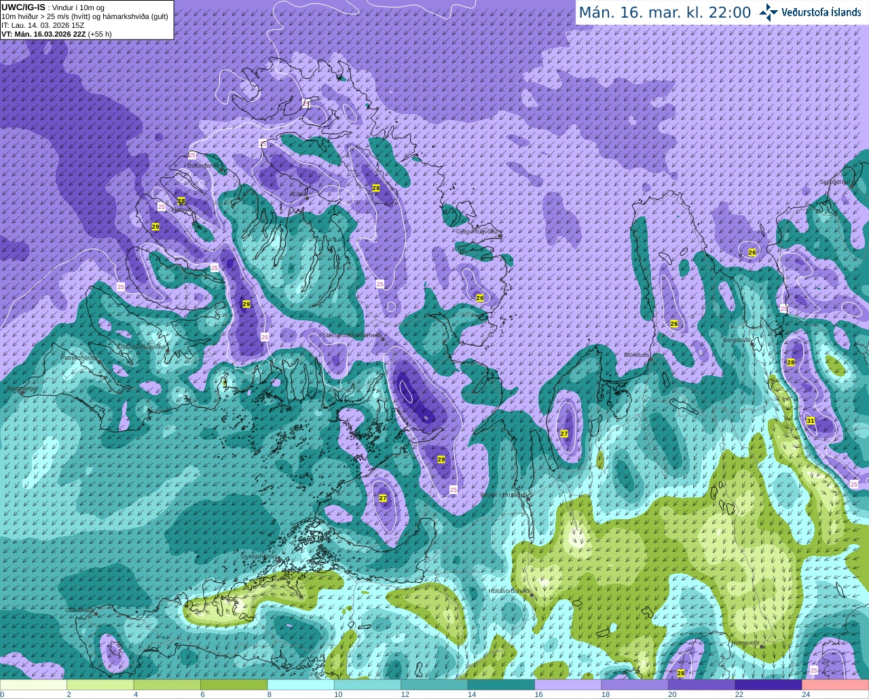Click the Bíldudalsflugvöllur station label
This screenshot has height=699, width=869.
(x=141, y=347)
